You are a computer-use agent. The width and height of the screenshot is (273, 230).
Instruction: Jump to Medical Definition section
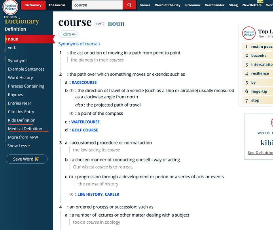click(x=25, y=129)
